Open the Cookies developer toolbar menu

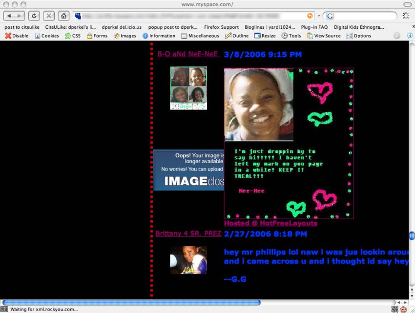click(47, 36)
